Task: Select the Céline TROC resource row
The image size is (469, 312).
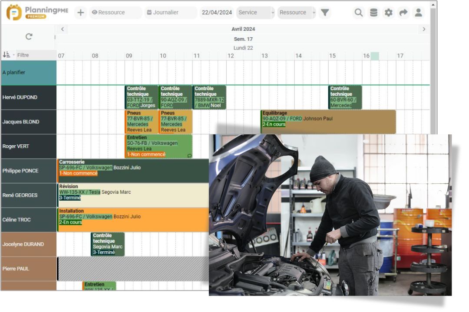Action: pyautogui.click(x=28, y=220)
